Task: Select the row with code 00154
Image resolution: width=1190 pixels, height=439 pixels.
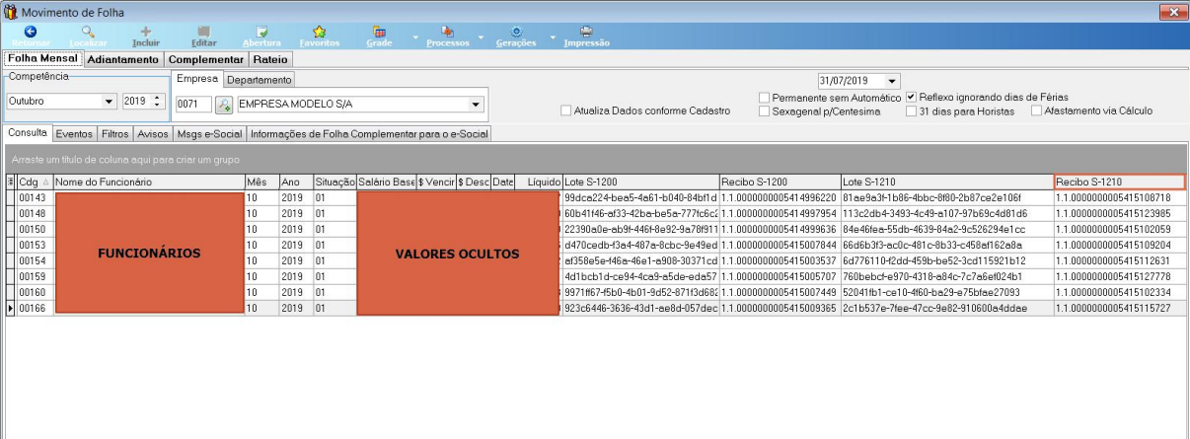Action: [x=595, y=260]
